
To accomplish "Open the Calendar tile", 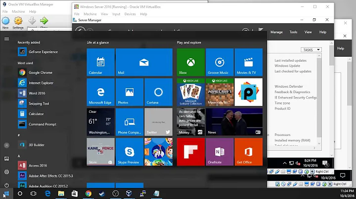I will 100,62.
